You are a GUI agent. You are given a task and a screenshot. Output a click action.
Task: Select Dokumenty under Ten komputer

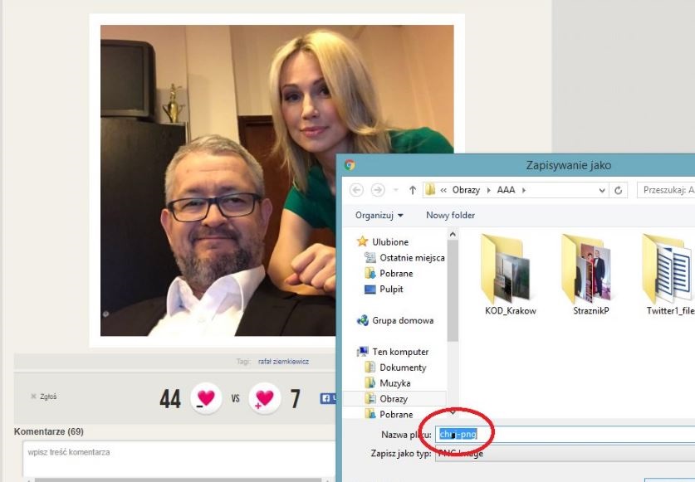[x=402, y=368]
